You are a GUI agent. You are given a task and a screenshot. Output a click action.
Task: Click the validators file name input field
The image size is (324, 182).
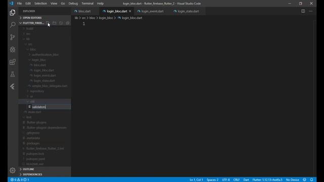pos(51,107)
